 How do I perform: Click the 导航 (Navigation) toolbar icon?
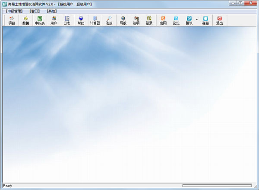[123, 20]
